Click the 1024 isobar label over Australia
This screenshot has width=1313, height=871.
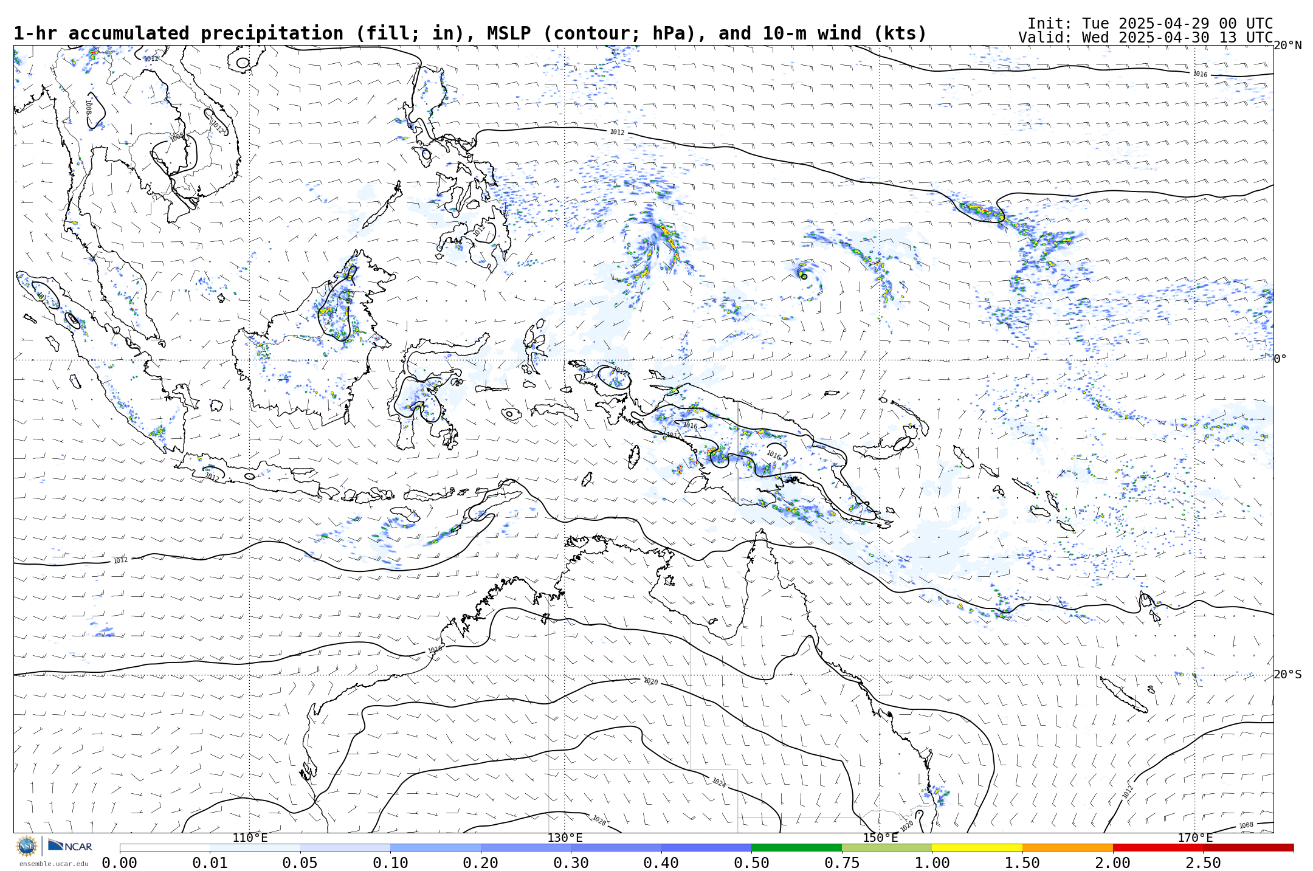pos(719,783)
